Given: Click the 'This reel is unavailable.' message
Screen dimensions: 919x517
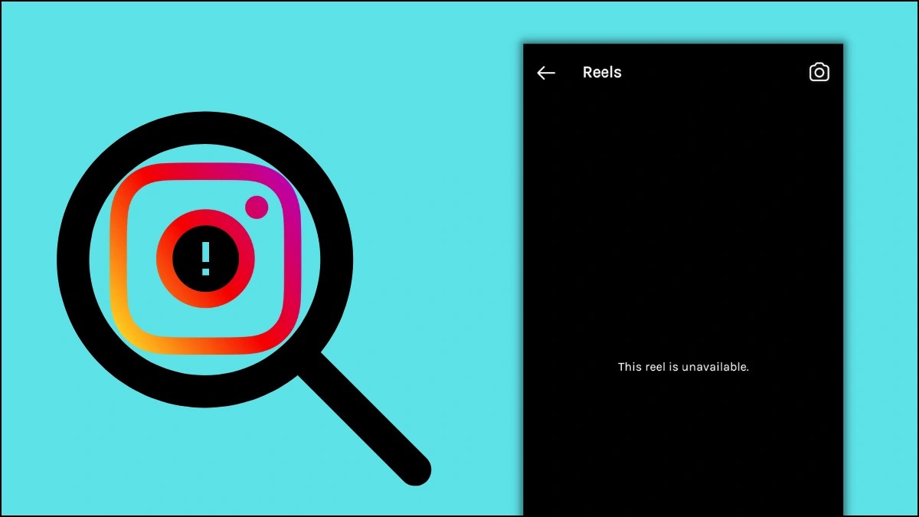Looking at the screenshot, I should click(x=682, y=367).
